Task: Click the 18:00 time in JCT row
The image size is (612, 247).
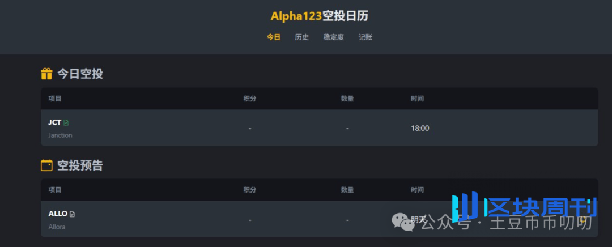Action: tap(420, 128)
